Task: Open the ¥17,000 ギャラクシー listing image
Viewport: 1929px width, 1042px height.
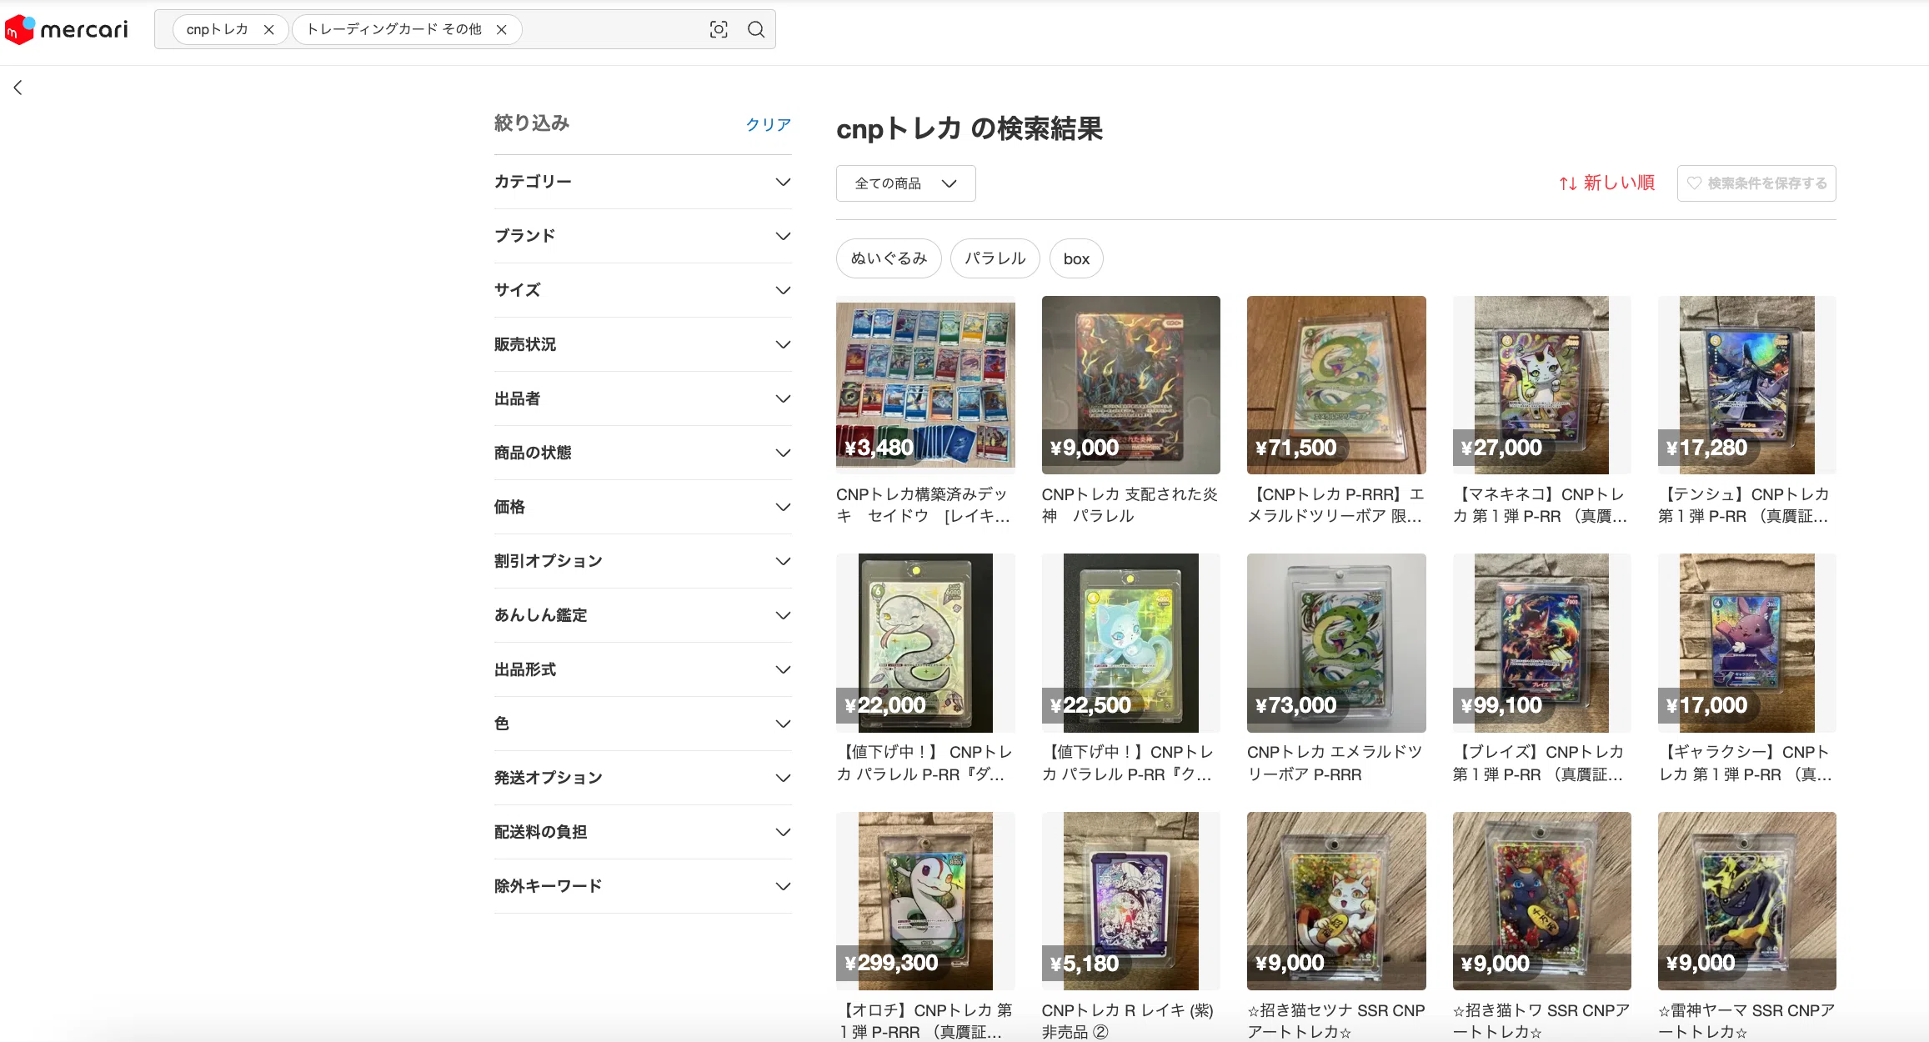Action: coord(1747,643)
